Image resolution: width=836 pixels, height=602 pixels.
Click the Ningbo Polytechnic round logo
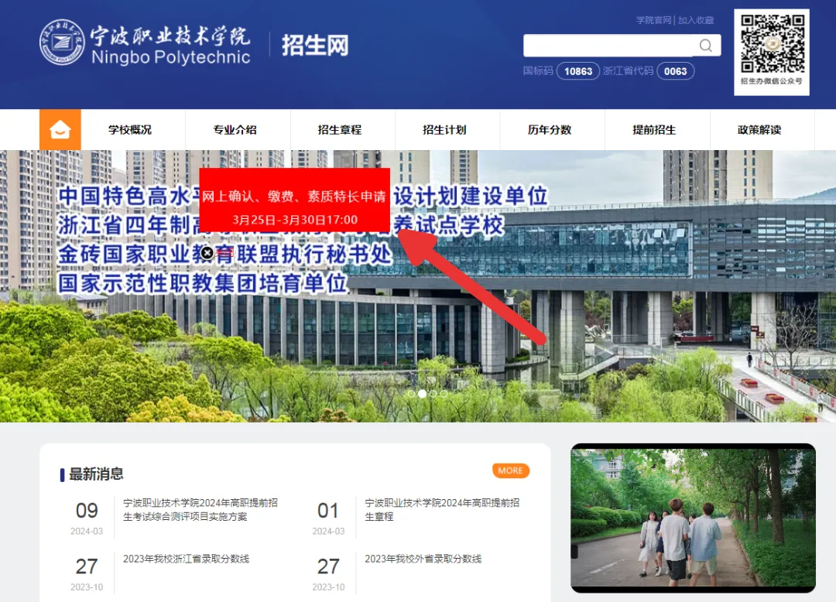click(62, 43)
